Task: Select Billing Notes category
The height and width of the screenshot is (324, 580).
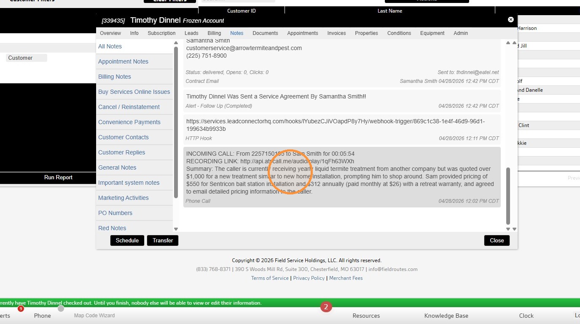Action: pos(115,77)
